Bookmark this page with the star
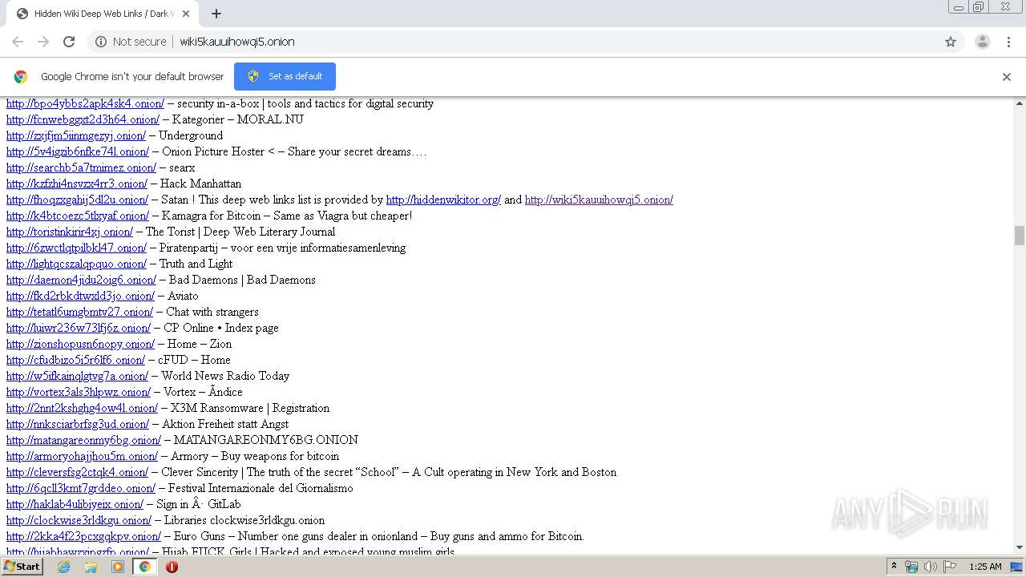Screen dimensions: 1026x577 pyautogui.click(x=951, y=42)
